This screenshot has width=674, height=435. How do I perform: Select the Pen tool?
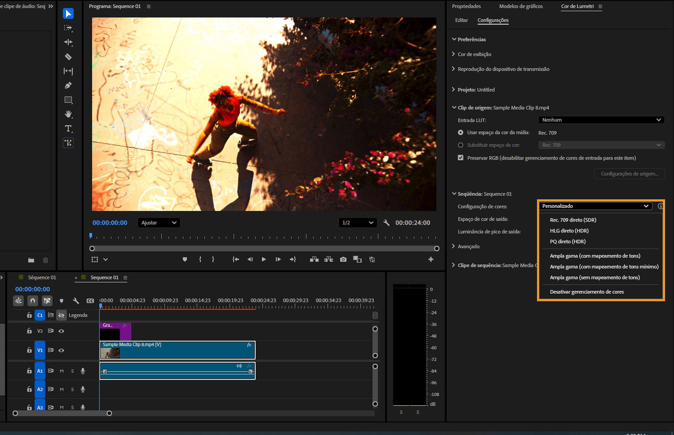point(68,85)
